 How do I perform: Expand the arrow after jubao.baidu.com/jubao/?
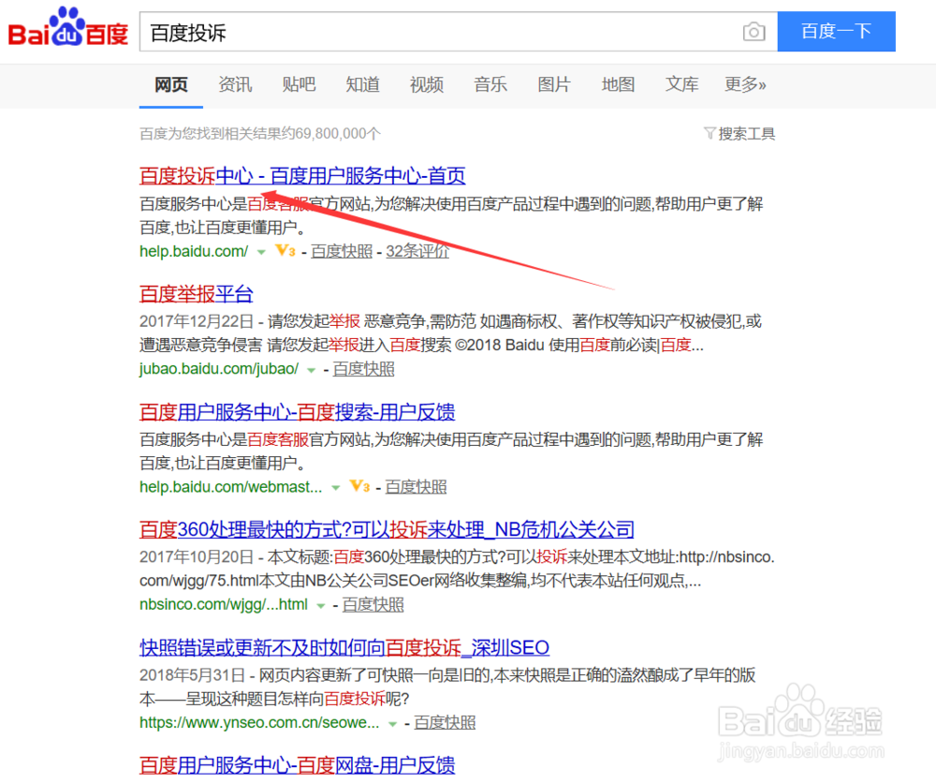click(x=311, y=369)
